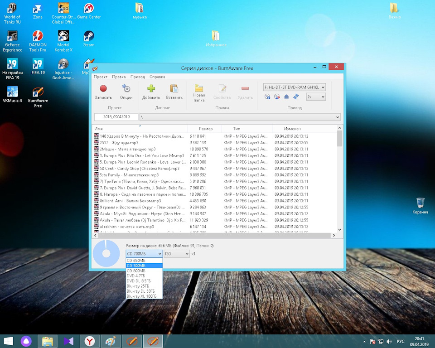Click the eject drive icon

286,97
